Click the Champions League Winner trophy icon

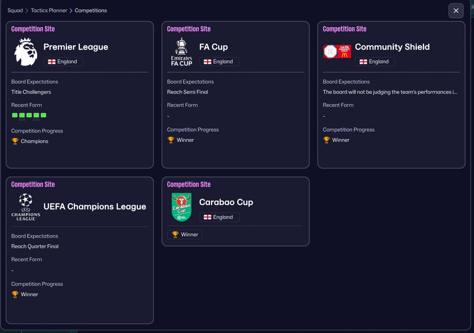[x=15, y=295]
